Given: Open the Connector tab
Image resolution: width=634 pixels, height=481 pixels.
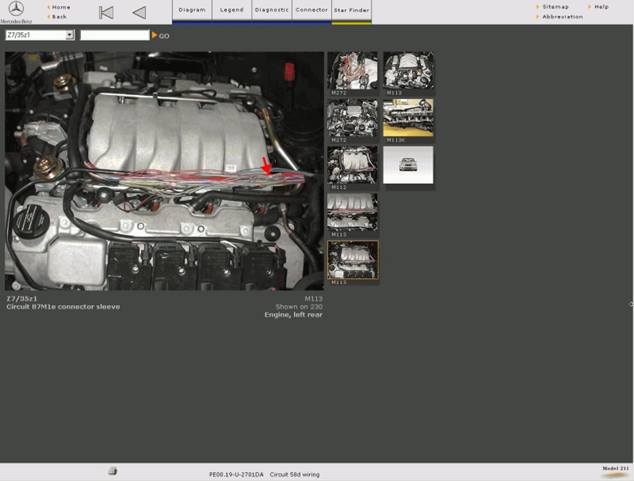Looking at the screenshot, I should [312, 10].
